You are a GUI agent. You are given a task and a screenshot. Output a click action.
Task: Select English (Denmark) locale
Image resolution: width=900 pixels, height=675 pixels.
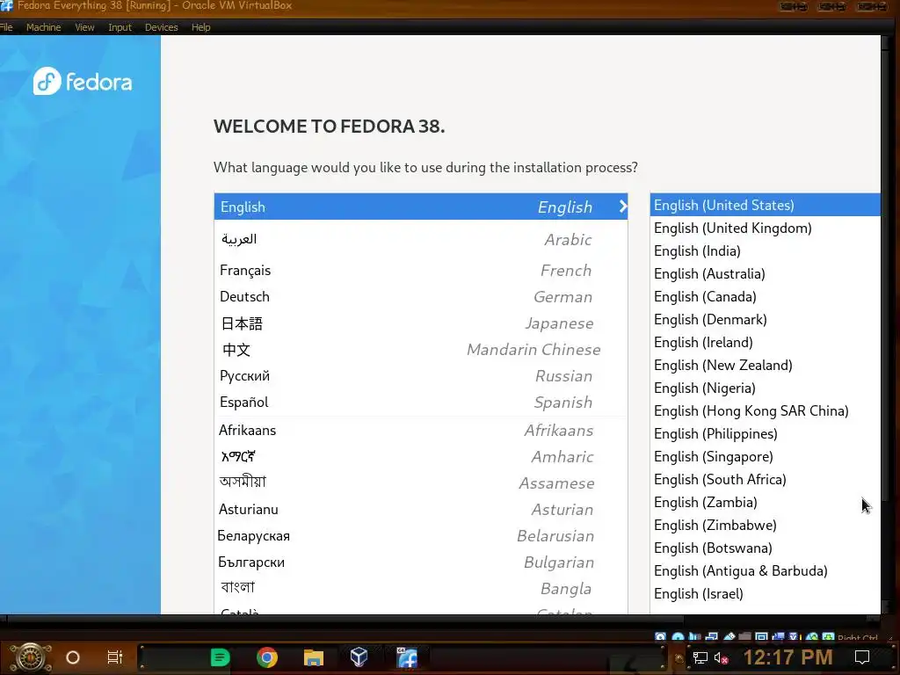click(765, 320)
